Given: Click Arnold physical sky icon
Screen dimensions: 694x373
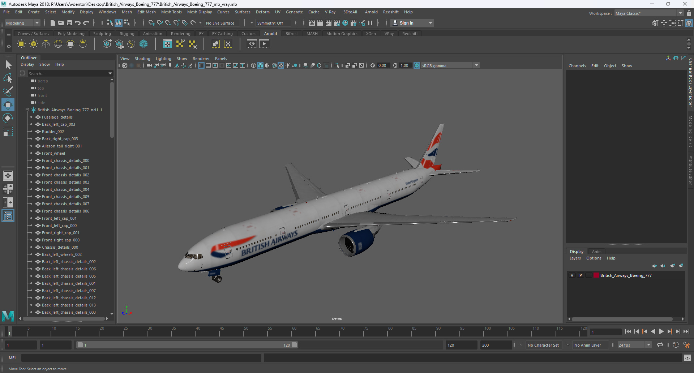Looking at the screenshot, I should tap(83, 44).
